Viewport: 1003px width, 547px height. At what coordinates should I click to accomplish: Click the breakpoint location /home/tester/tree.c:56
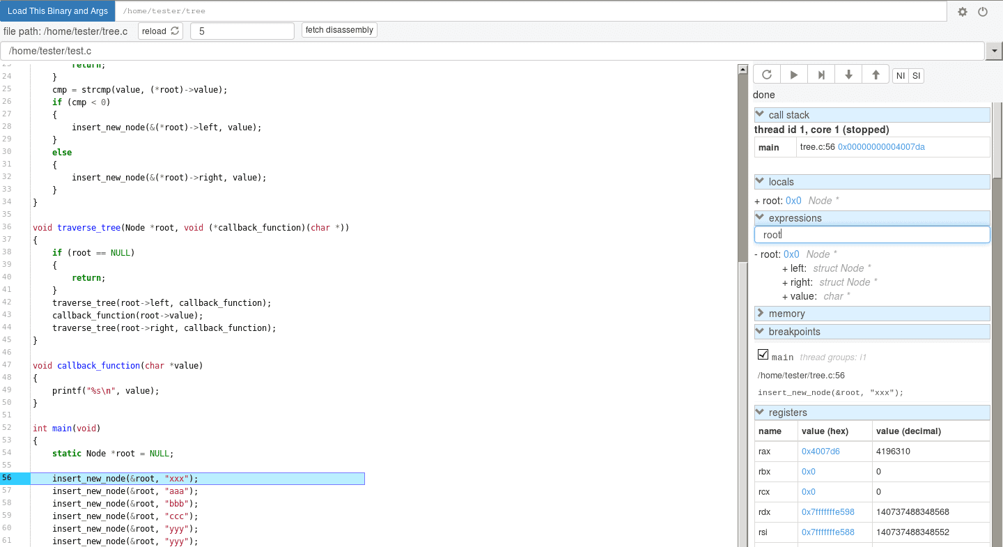coord(801,376)
